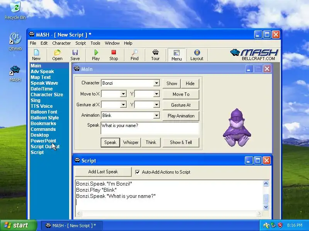309x231 pixels.
Task: Open the Edit menu
Action: (x=44, y=43)
